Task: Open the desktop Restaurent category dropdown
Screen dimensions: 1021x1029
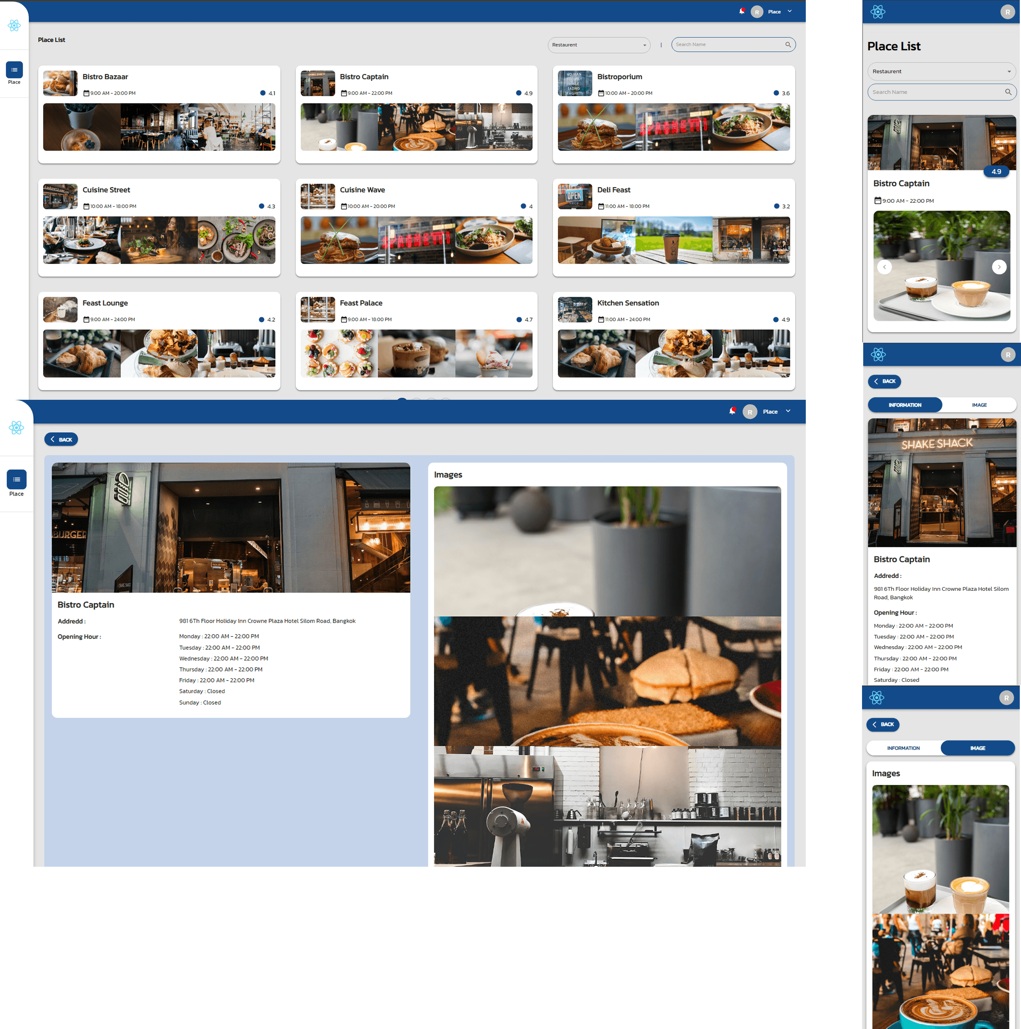Action: pos(598,45)
